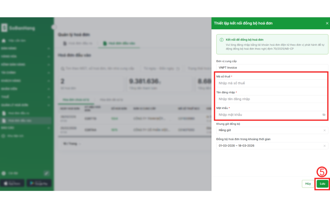Screen dimensions: 330x208
Task: Click the Lưu button
Action: tap(322, 184)
